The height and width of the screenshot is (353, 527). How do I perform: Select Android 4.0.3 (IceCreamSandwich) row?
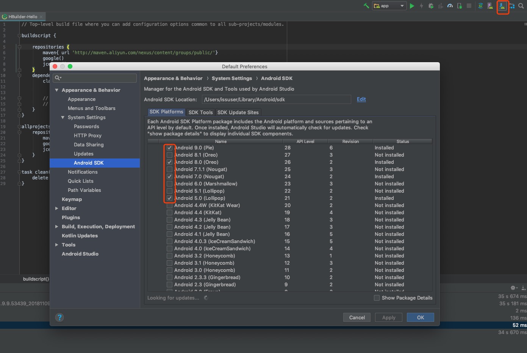290,241
